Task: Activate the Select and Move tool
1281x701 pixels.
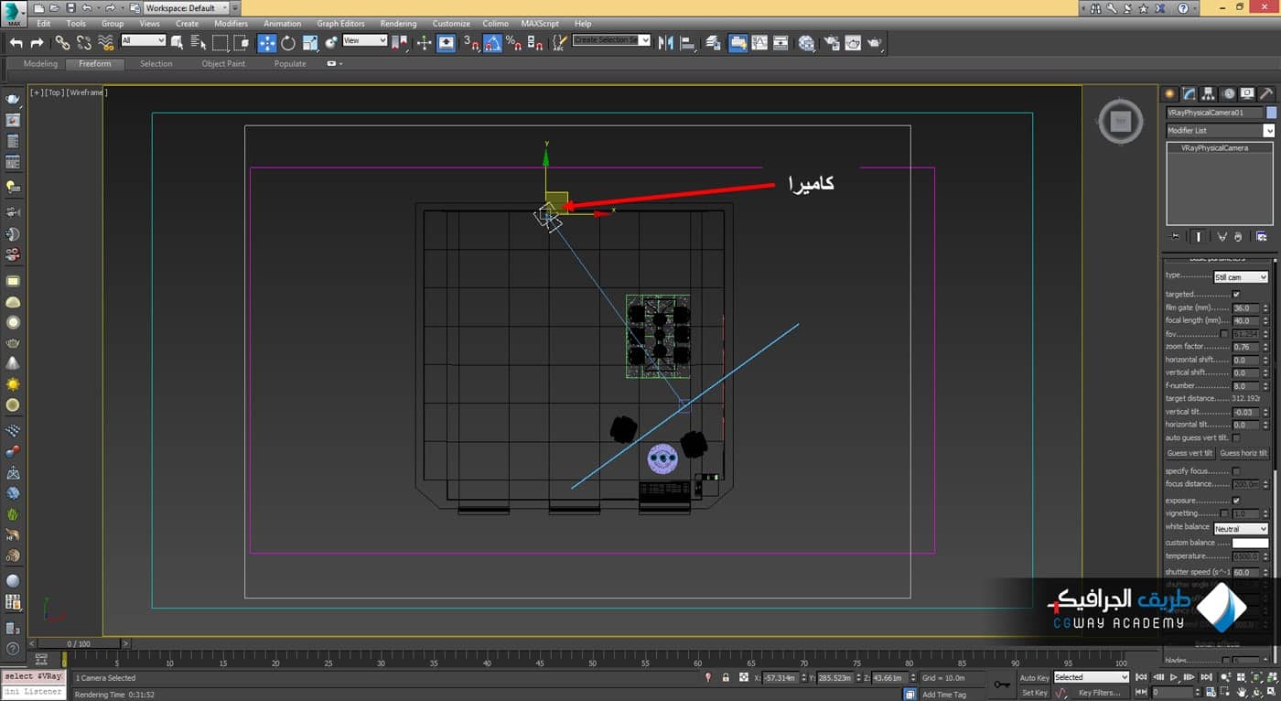Action: [266, 43]
